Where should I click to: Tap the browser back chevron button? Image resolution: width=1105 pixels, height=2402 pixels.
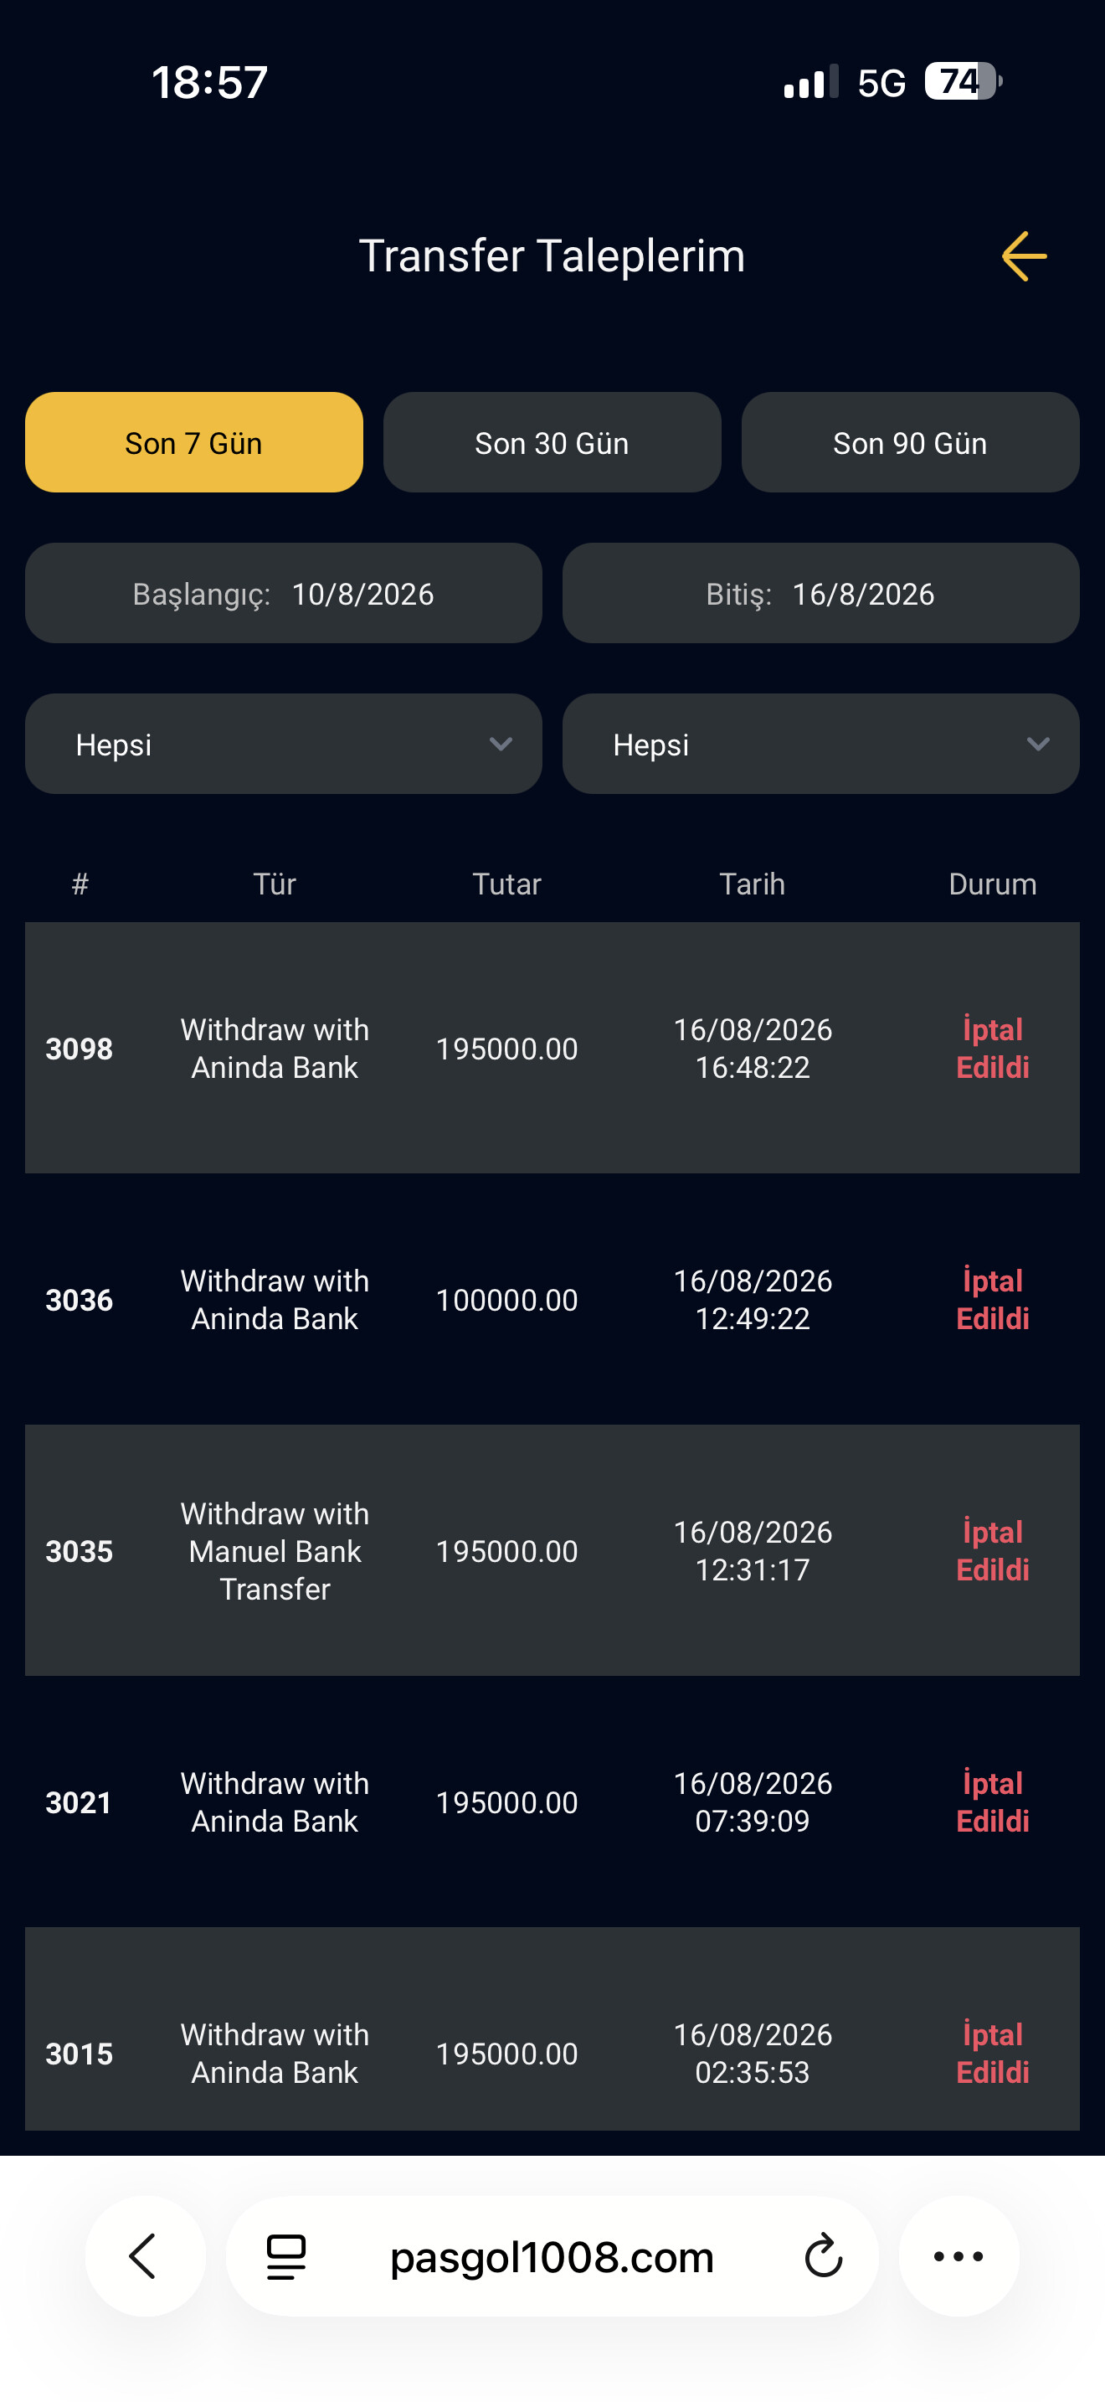click(145, 2256)
